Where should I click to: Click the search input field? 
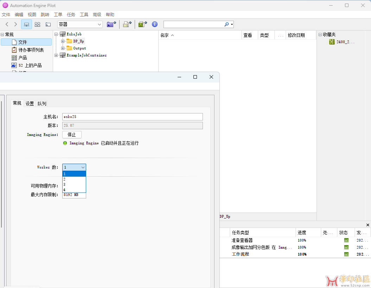pyautogui.click(x=193, y=24)
